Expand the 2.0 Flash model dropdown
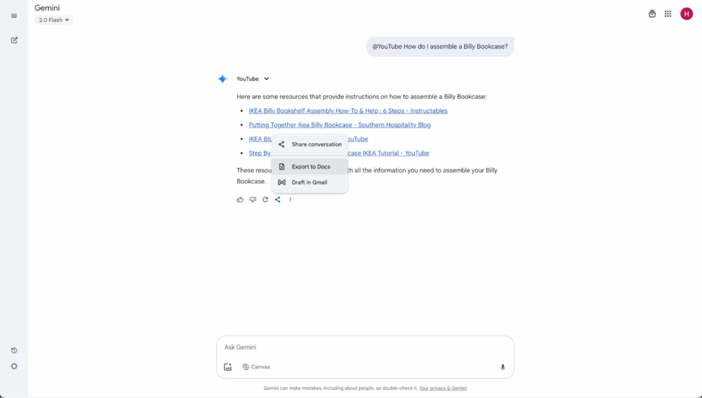Screen dimensions: 702x398 point(54,20)
